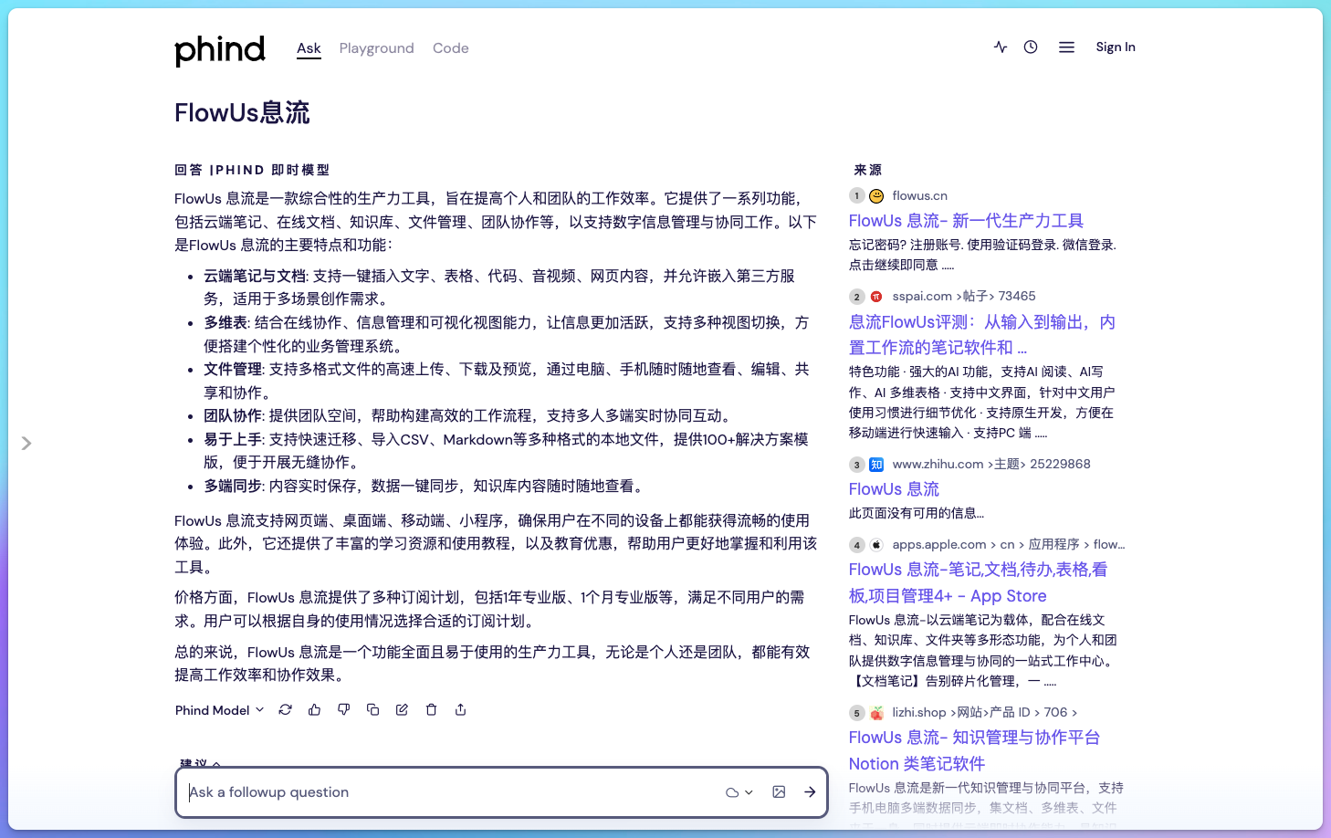The image size is (1331, 838).
Task: Copy the answer using the copy icon
Action: pos(372,710)
